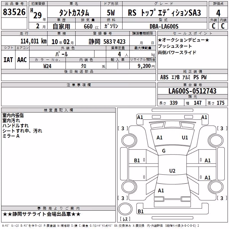The height and width of the screenshot is (229, 229).
Task: Click the inspection expiry 10年02月
Action: (62, 42)
